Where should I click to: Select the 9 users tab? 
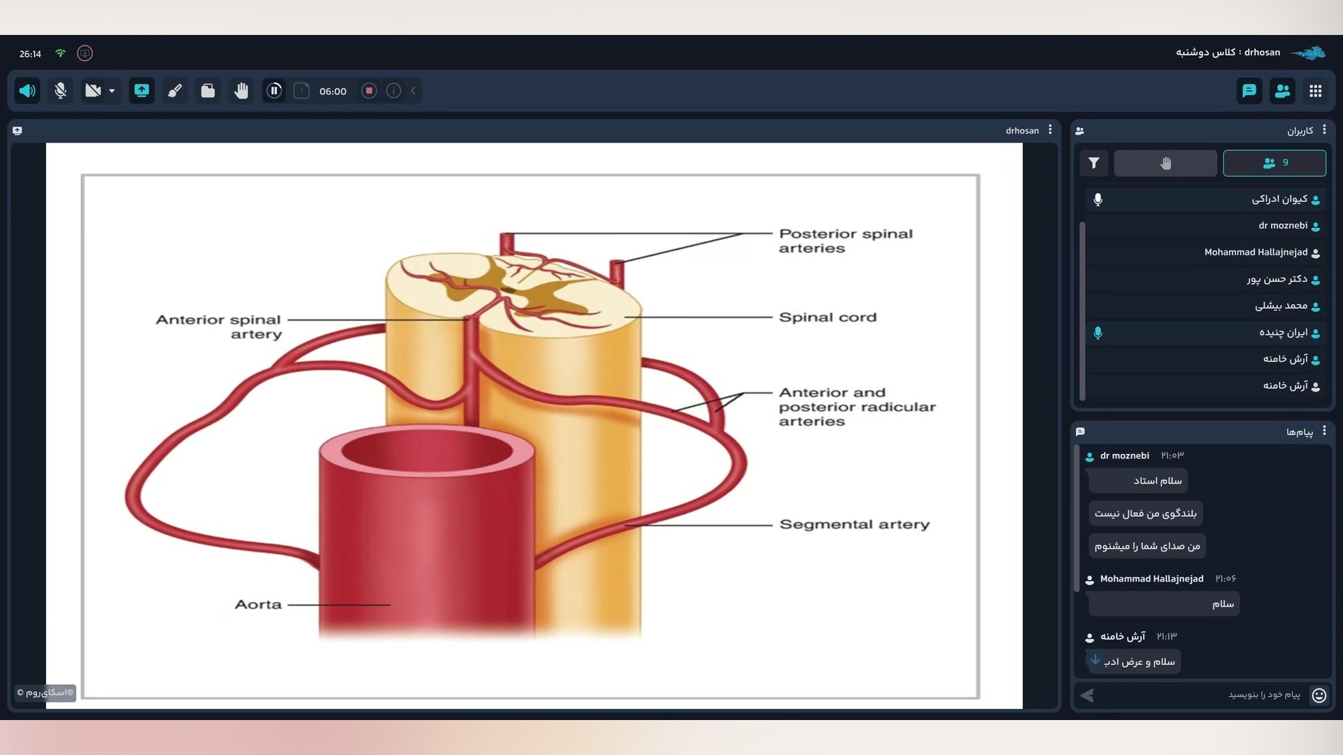(x=1274, y=163)
